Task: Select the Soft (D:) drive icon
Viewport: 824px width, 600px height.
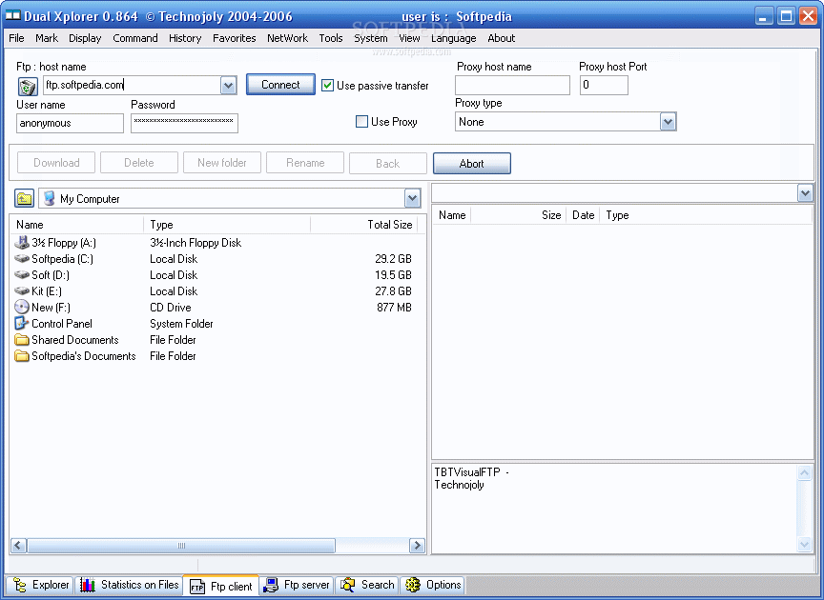Action: tap(22, 275)
